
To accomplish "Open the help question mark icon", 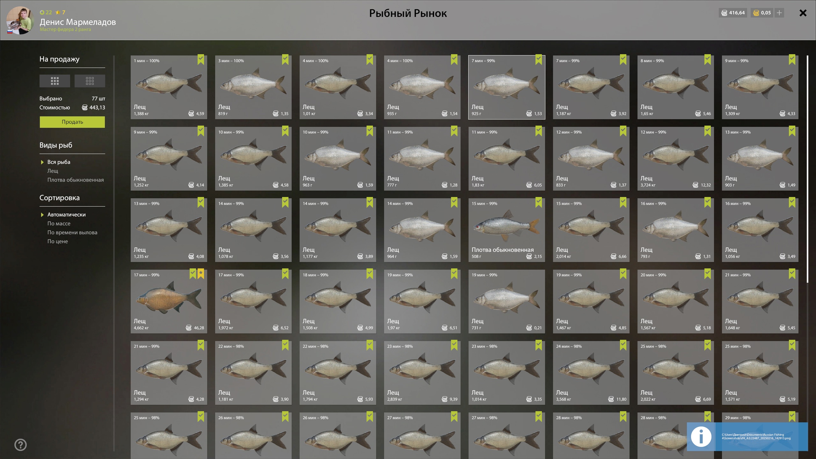I will [x=20, y=445].
